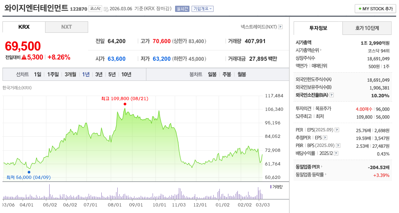Click the 하한가 45,000 text
Screen dimensions: 399x213
(x=189, y=59)
